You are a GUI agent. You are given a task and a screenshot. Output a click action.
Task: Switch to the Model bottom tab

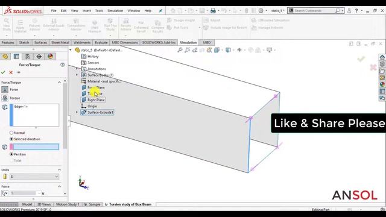(27, 204)
